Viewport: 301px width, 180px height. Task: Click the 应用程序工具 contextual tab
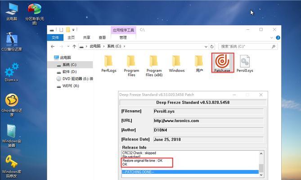tap(123, 30)
